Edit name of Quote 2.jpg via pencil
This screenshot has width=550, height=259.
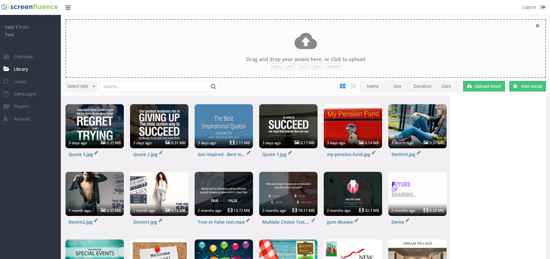tap(161, 153)
